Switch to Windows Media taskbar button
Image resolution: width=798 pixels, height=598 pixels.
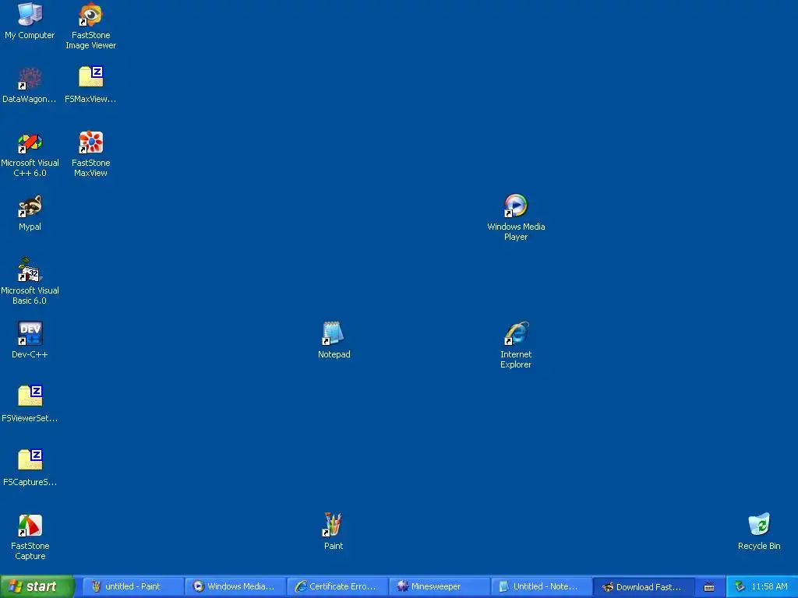coord(235,586)
